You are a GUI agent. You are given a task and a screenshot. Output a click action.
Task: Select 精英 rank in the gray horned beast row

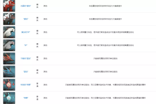tap(37, 19)
